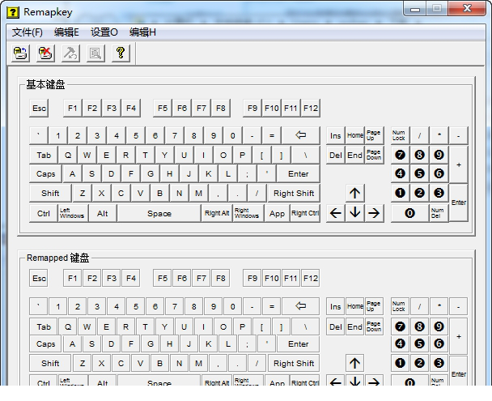Click the exit without saving toolbar icon
Image resolution: width=492 pixels, height=401 pixels.
pos(45,53)
